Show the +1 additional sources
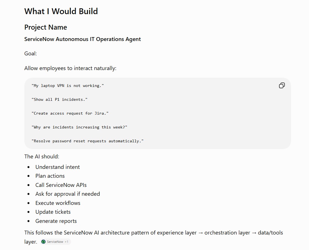309x250 pixels. [x=66, y=242]
